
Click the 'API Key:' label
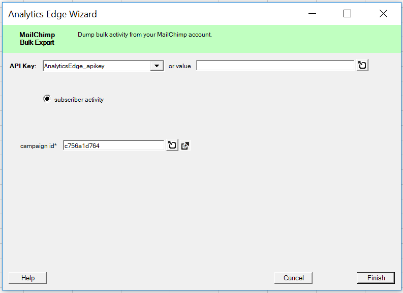[x=23, y=66]
